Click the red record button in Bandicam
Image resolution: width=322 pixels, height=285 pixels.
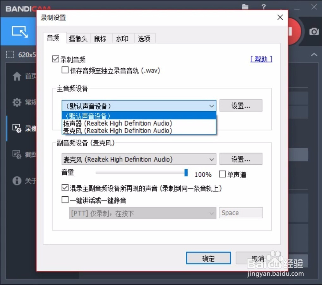point(295,32)
